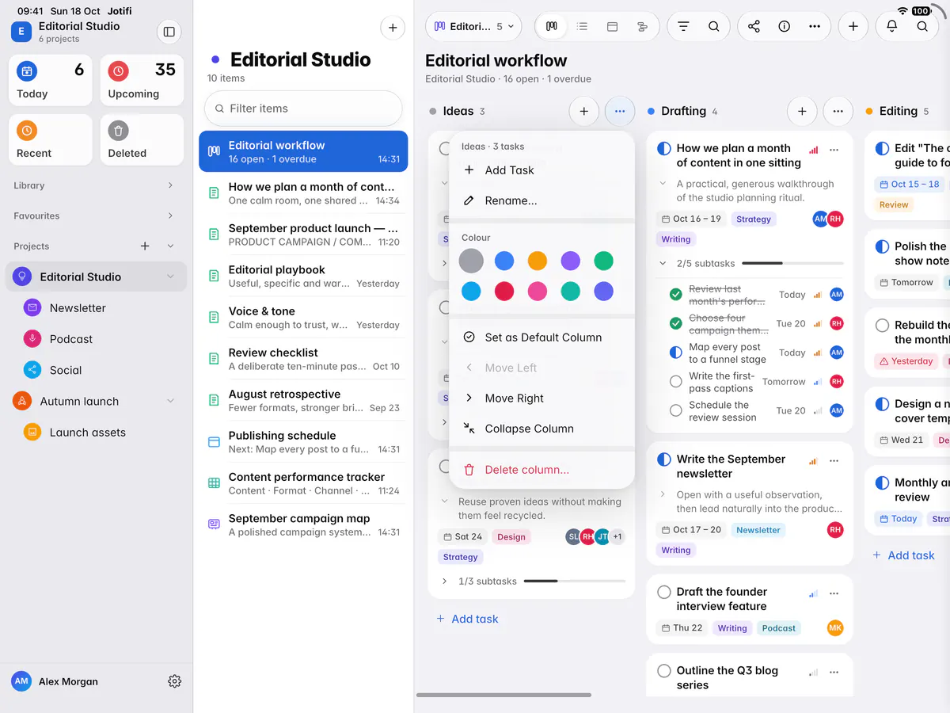Uncheck Review last month's performance subtask

tap(675, 295)
